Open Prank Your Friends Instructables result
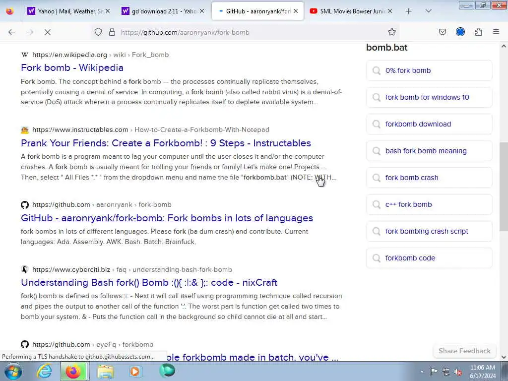Screen dimensions: 508x381 click(x=166, y=143)
